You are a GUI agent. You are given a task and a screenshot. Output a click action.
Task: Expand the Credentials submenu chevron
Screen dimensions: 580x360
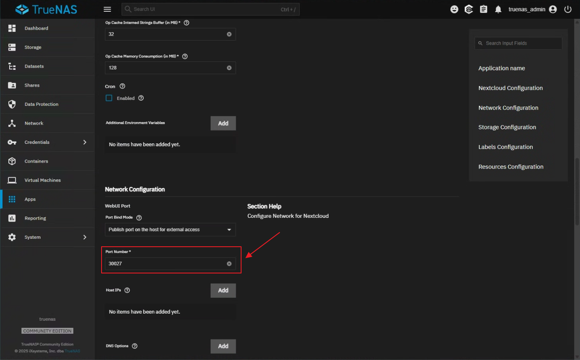pos(85,142)
